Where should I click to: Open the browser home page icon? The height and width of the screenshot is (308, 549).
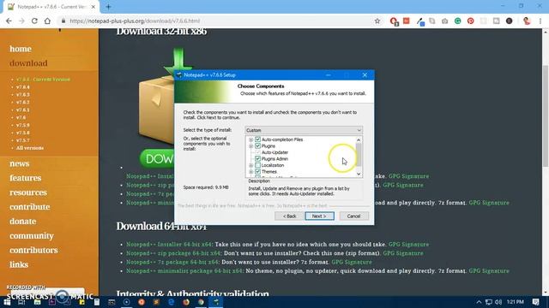click(47, 21)
